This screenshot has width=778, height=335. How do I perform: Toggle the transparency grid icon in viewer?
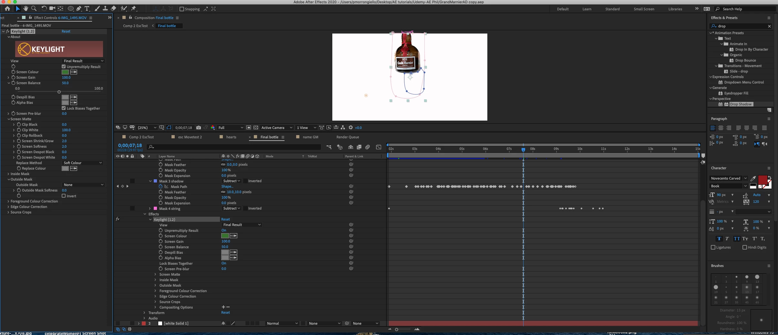point(256,128)
